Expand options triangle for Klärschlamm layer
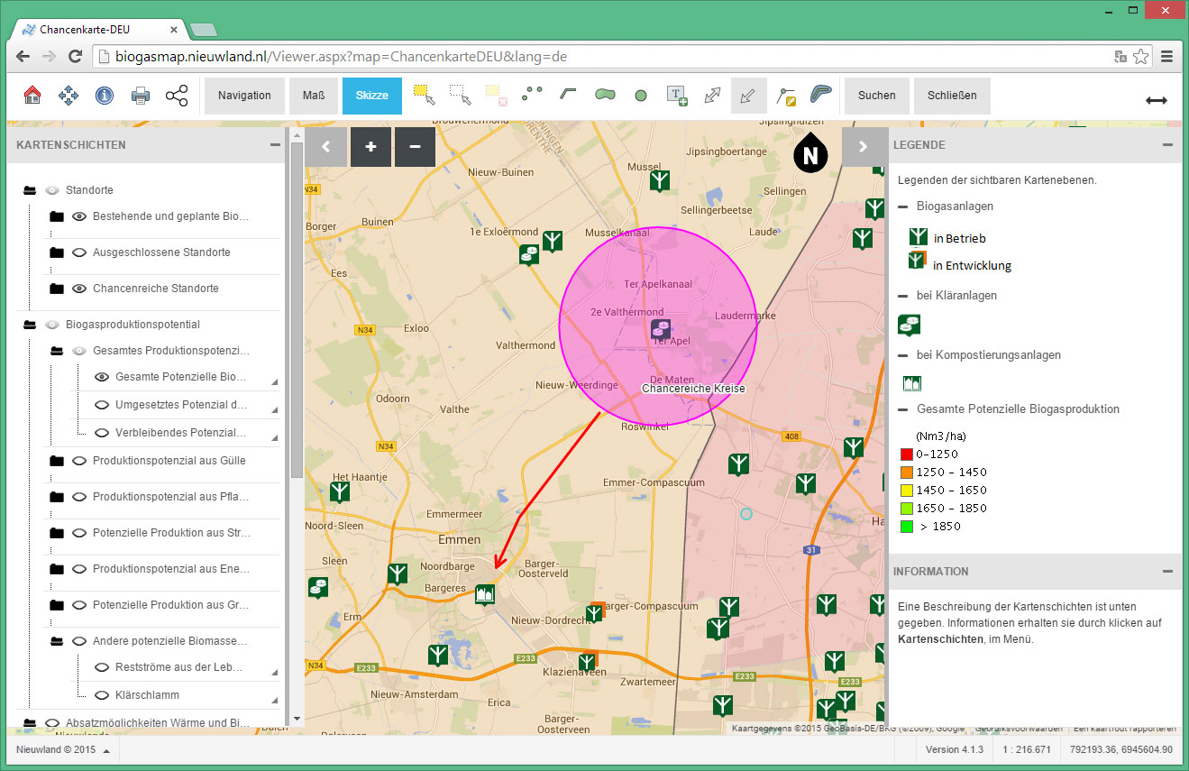Screen dimensions: 1189x771 274,700
